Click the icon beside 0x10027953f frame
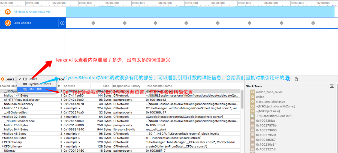The width and height of the screenshot is (338, 153). 252,135
